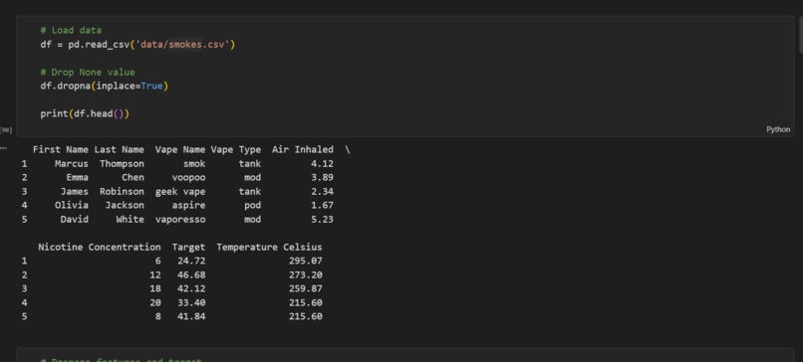The image size is (803, 362).
Task: Click the vertical scrollbar thumb at right edge
Action: tap(800, 34)
